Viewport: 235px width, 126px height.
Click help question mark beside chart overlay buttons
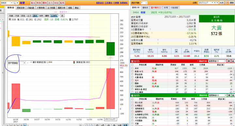tap(59, 16)
